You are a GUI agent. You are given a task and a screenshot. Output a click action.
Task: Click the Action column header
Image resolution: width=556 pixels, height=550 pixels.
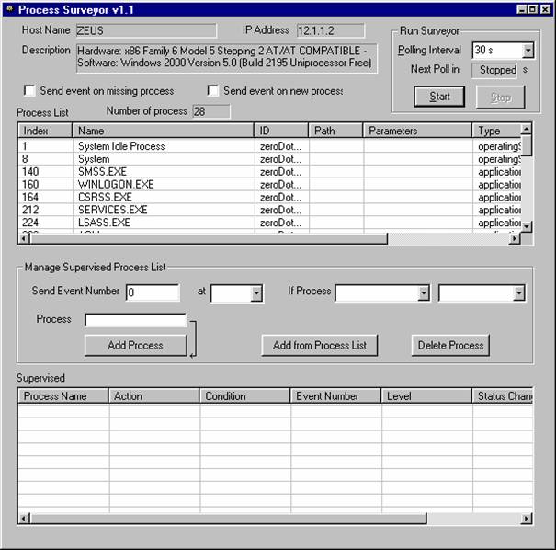153,396
